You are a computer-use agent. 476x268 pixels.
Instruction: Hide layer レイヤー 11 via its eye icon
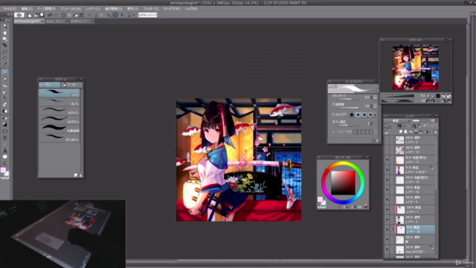pos(387,180)
